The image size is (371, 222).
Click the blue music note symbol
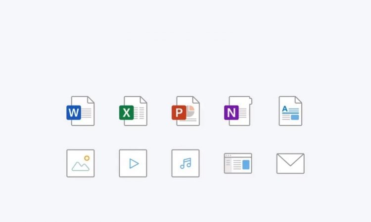tap(185, 163)
